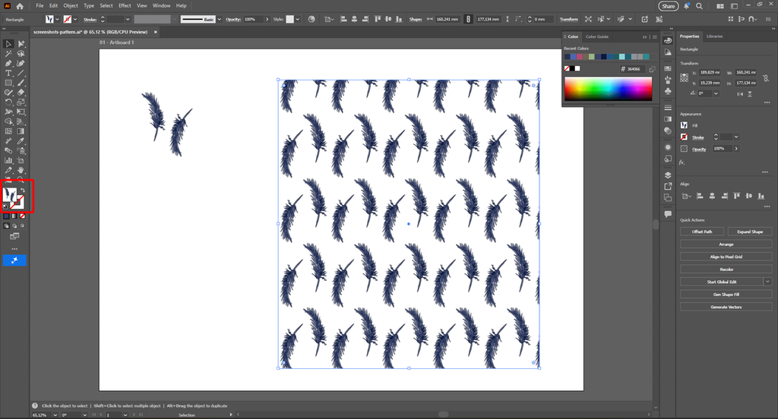Select the Selection tool (black arrow)
Screen dimensions: 778x419
8,44
